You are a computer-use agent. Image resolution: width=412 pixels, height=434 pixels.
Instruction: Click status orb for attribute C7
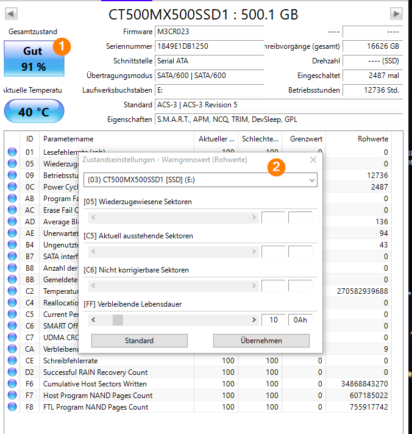click(12, 338)
